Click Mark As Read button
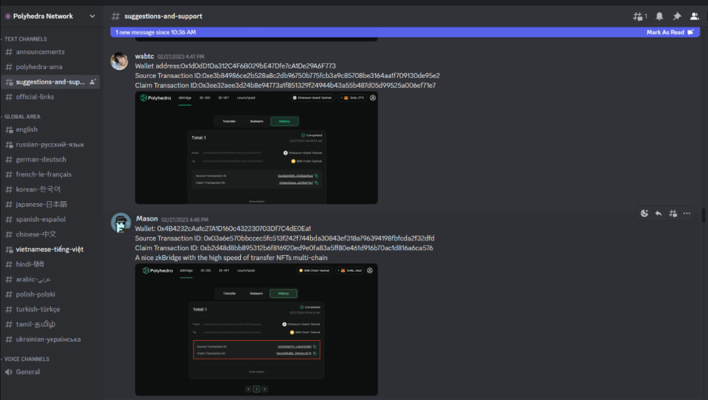Screen dimensions: 708x400 pos(670,33)
